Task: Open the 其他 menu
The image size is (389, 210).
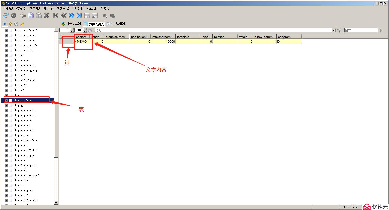Action: click(78, 8)
